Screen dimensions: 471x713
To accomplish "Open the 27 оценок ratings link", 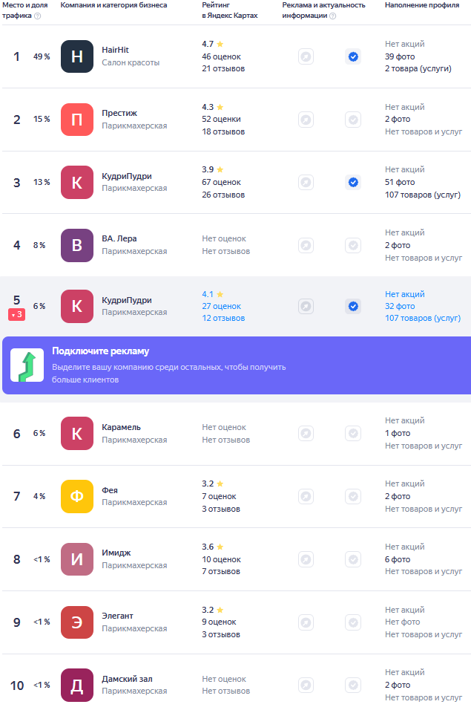I will coord(221,306).
